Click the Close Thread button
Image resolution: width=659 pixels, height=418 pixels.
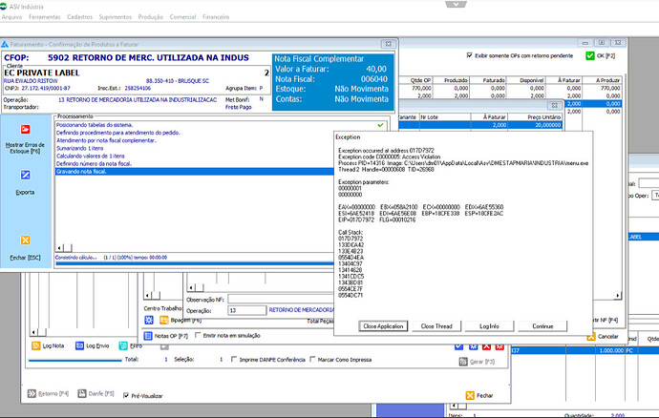436,326
